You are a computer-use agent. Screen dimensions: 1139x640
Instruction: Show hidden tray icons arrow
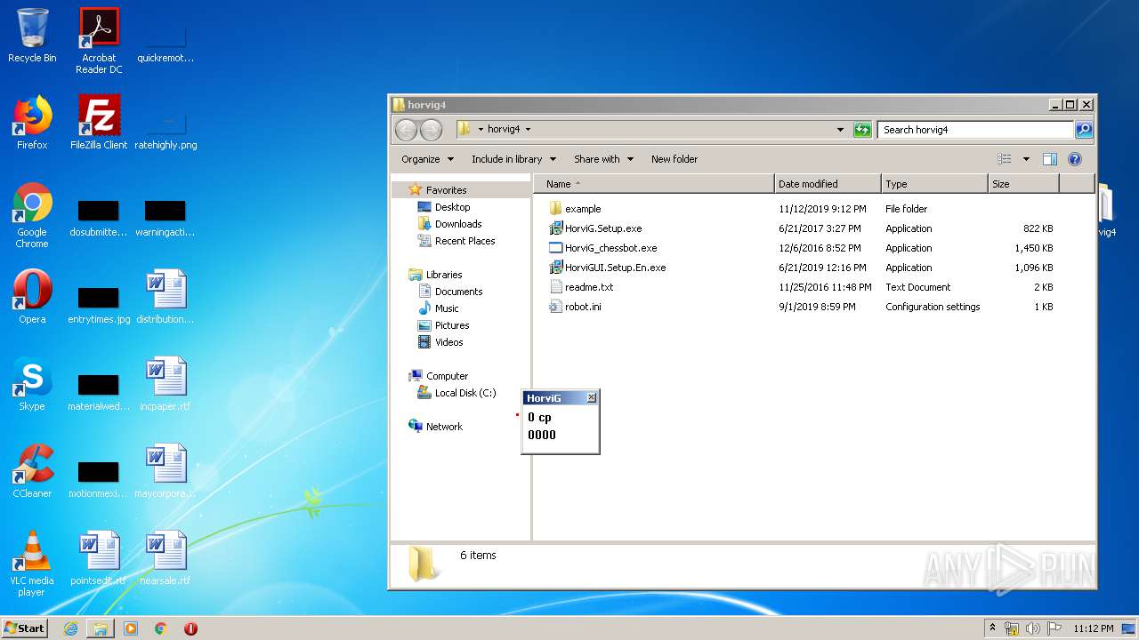[x=992, y=628]
